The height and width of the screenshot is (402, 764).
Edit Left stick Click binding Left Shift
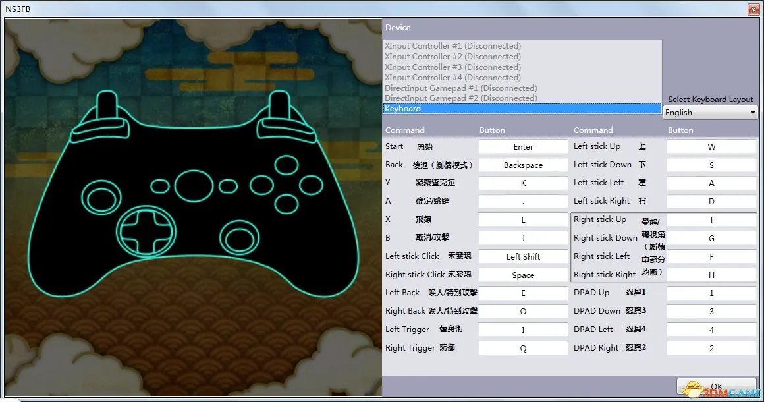[x=522, y=256]
